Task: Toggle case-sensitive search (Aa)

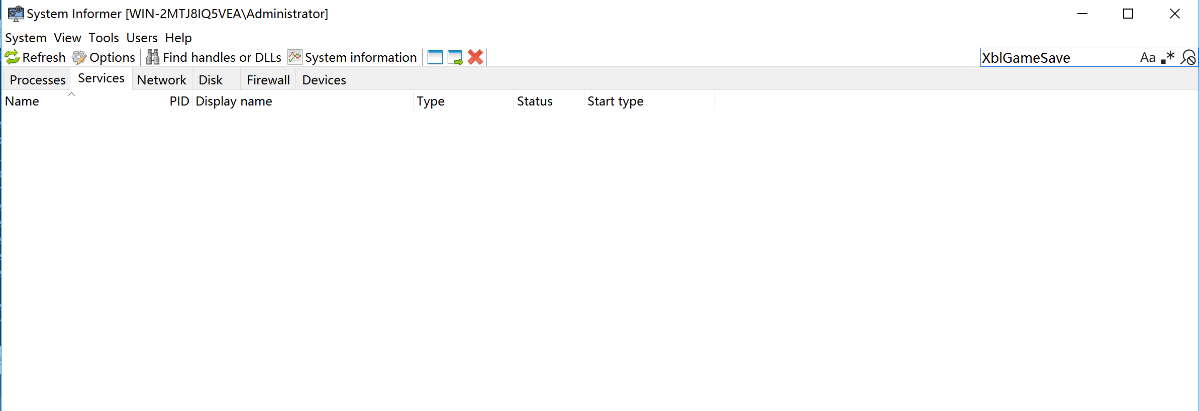Action: 1147,58
